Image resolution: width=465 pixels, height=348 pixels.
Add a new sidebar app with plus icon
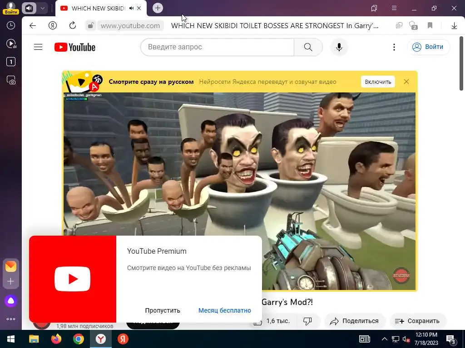coord(11,281)
